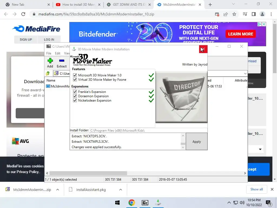The height and width of the screenshot is (208, 277).
Task: Click the Director chair image
Action: click(x=182, y=97)
